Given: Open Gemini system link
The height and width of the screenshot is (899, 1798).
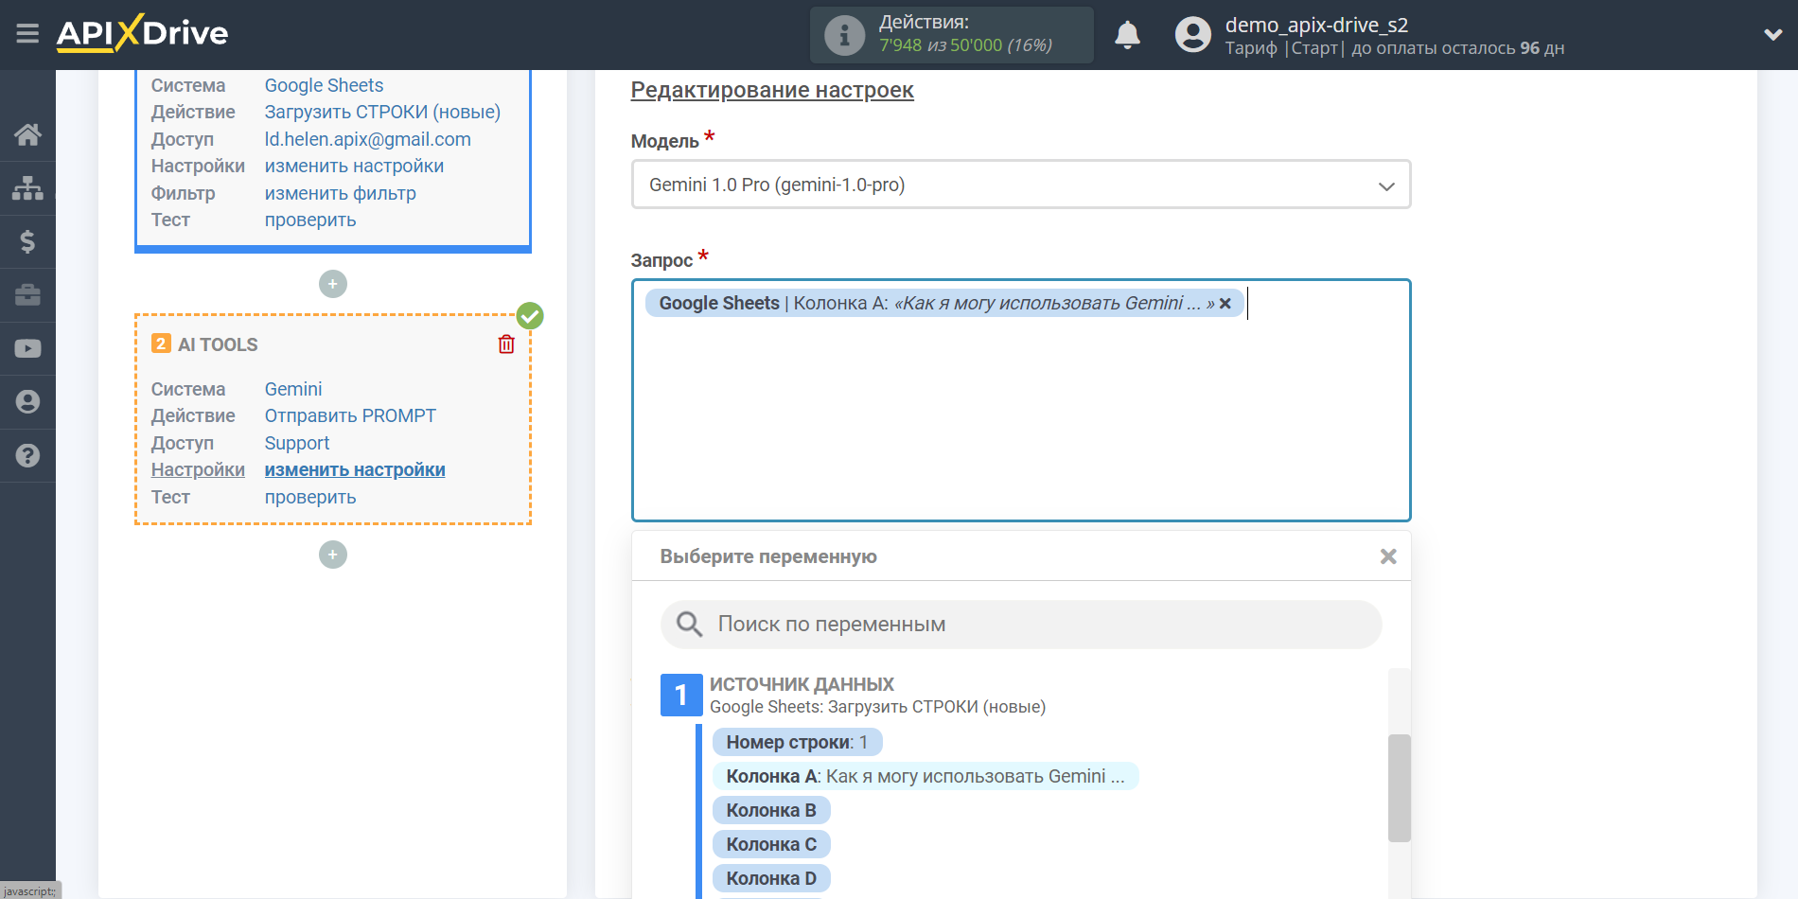Looking at the screenshot, I should pos(293,389).
